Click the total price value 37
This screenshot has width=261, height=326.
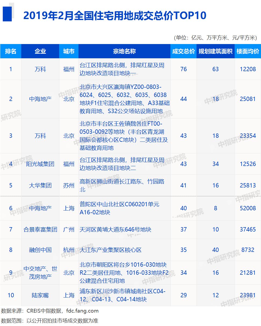point(184,230)
